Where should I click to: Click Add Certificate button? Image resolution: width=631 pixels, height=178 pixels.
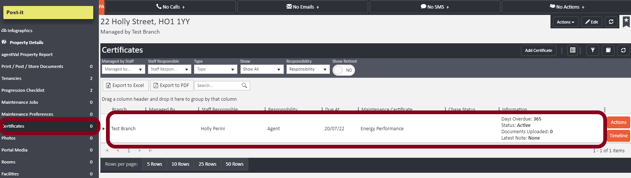(538, 50)
